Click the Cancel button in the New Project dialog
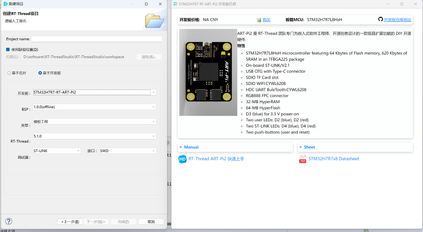This screenshot has height=232, width=423. pyautogui.click(x=151, y=221)
